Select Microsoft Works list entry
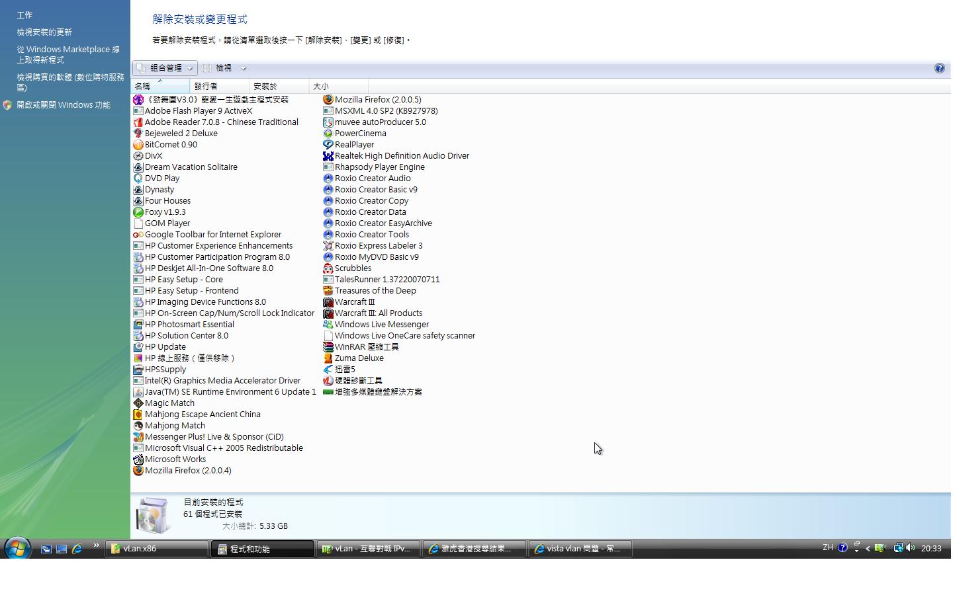 175,459
